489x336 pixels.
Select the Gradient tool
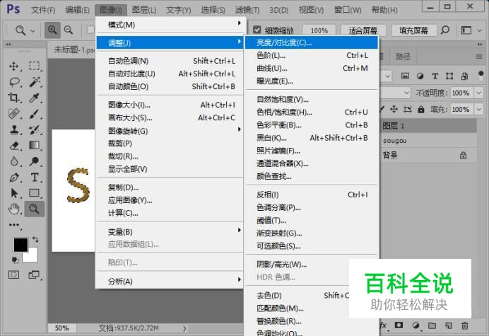pyautogui.click(x=35, y=145)
